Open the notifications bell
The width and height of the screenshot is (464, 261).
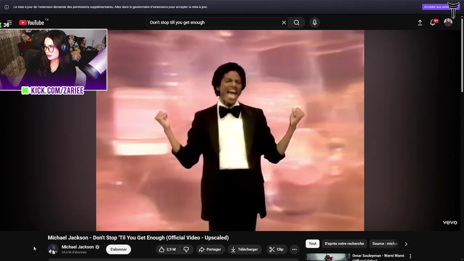point(433,22)
